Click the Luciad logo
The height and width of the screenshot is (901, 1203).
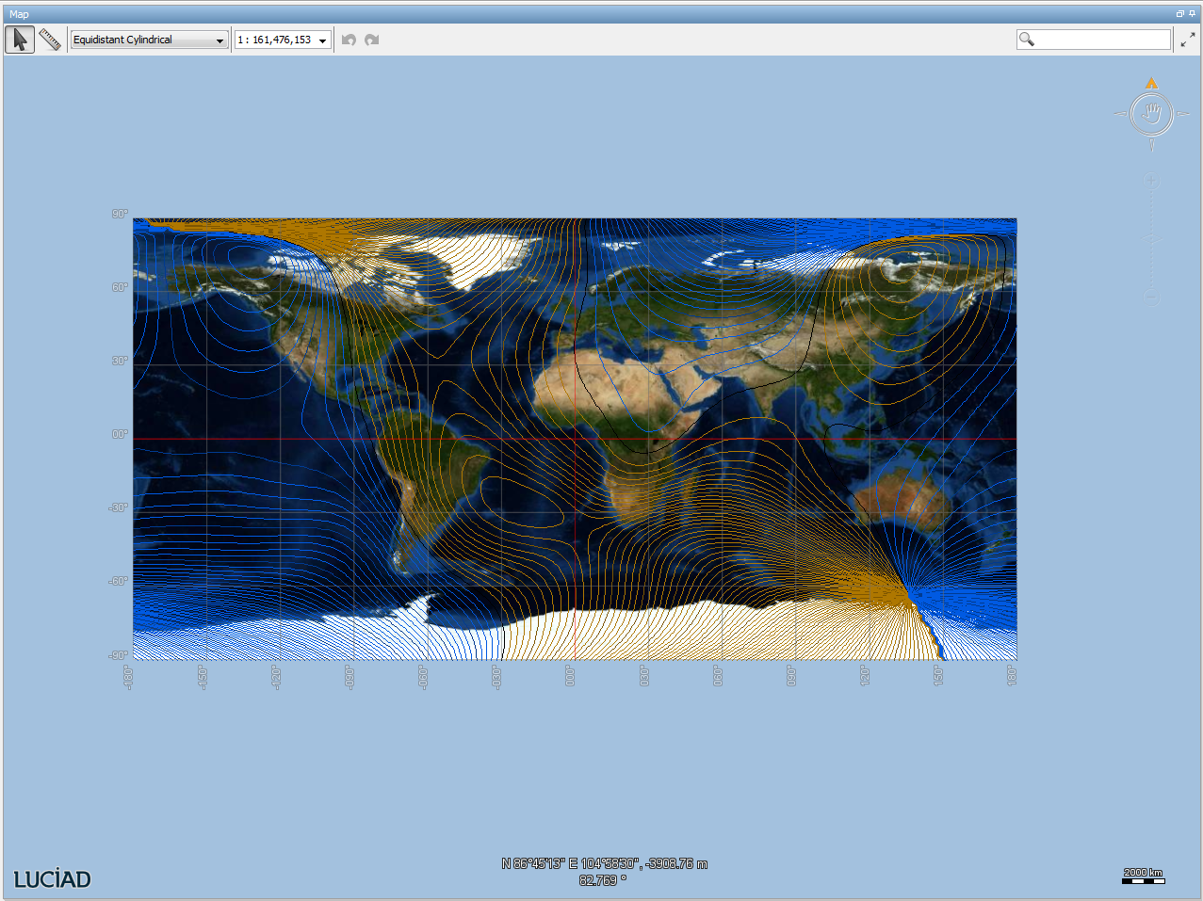tap(53, 879)
